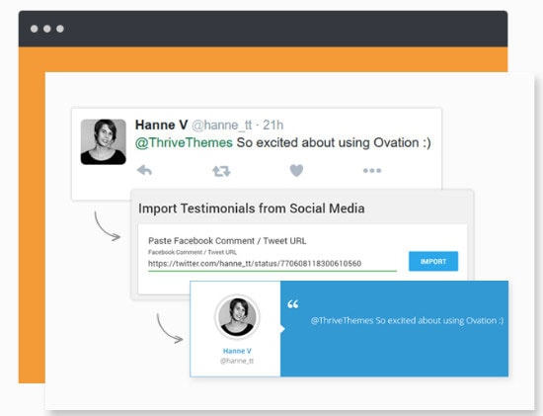Click the blue Hanne V name in testimonial
Image resolution: width=543 pixels, height=416 pixels.
(x=237, y=351)
